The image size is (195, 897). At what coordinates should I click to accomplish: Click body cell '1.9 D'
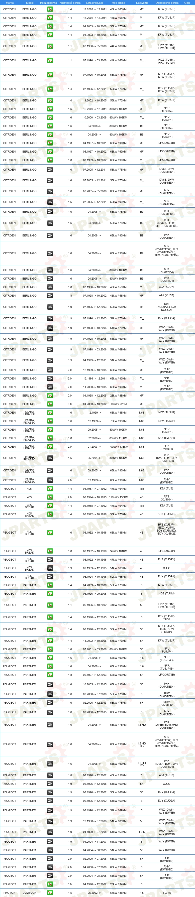[142, 832]
